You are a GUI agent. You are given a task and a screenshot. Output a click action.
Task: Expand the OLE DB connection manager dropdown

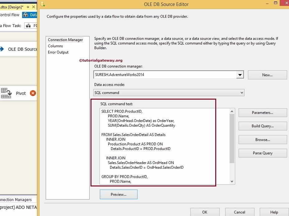[240, 74]
